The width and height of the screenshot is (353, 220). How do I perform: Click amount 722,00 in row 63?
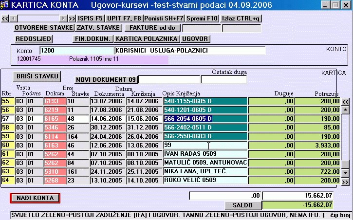[317, 172]
